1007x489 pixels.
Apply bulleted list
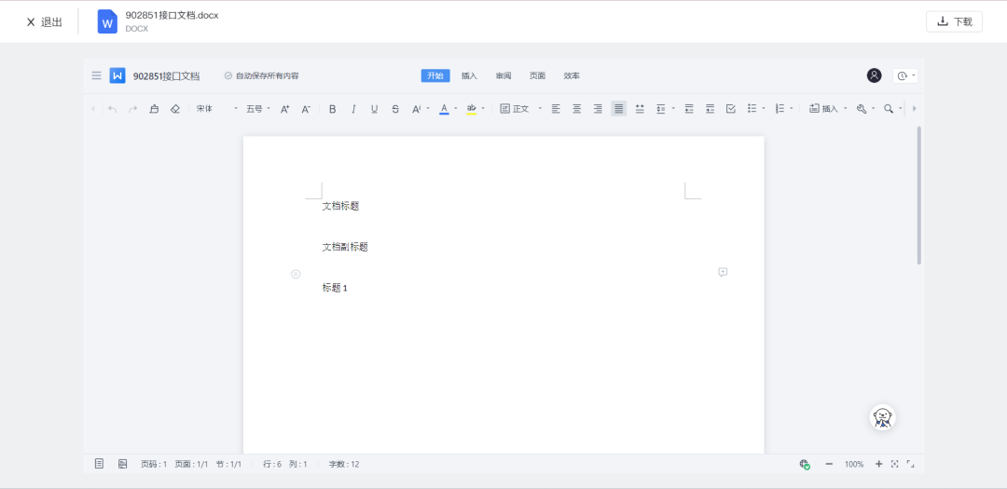click(752, 109)
